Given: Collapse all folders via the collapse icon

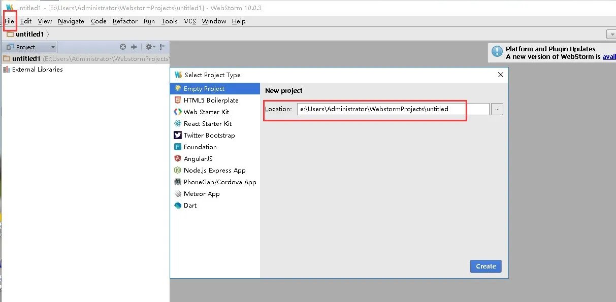Looking at the screenshot, I should click(x=134, y=46).
